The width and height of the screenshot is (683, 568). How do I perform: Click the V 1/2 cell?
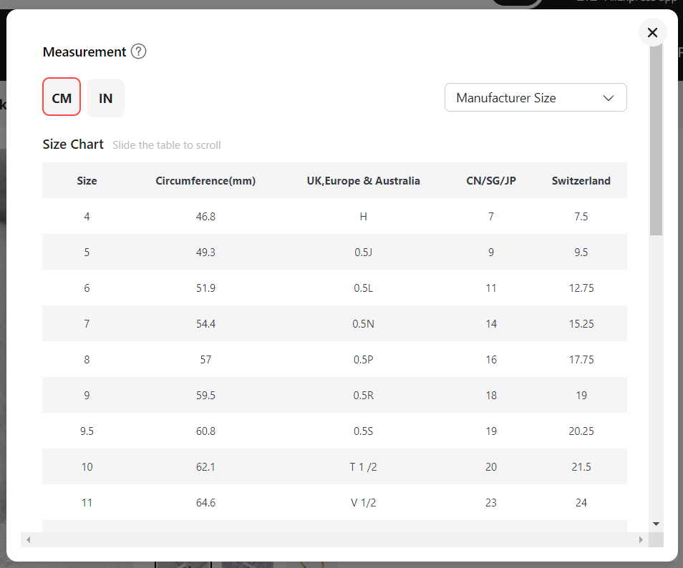(x=363, y=503)
